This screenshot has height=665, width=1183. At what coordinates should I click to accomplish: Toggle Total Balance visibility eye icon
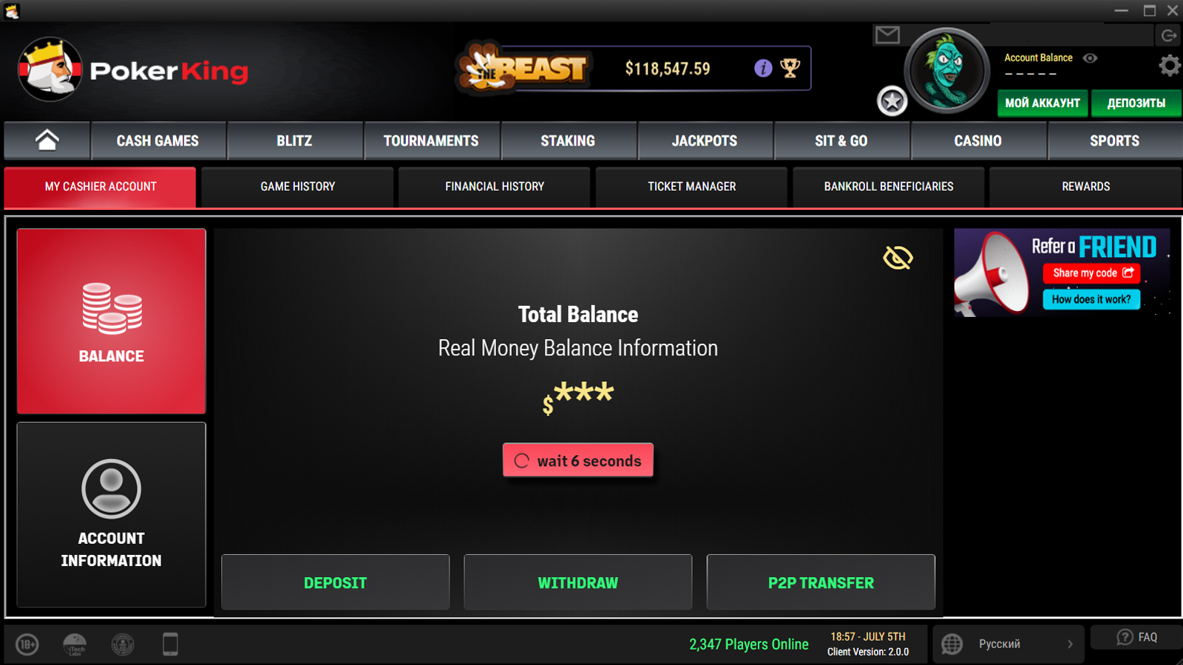click(x=898, y=257)
